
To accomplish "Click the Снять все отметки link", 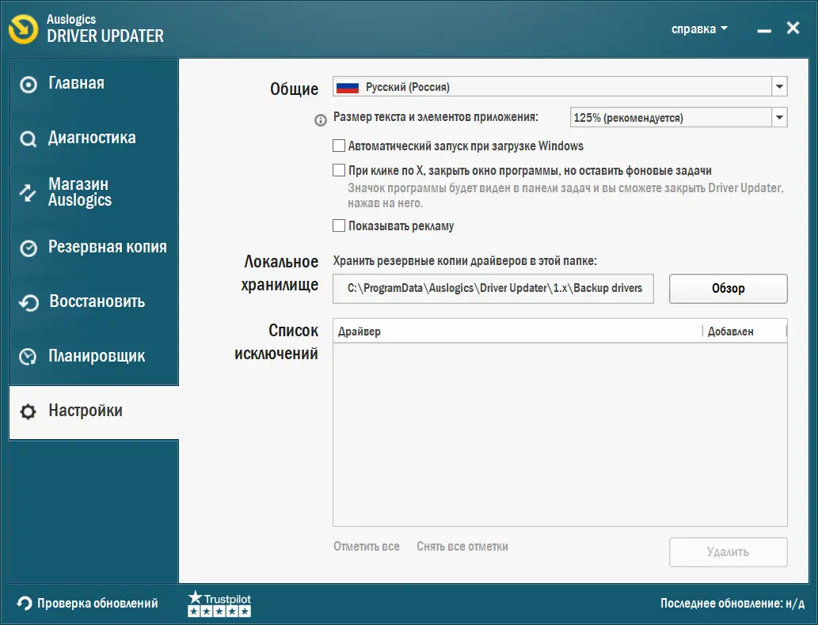I will [462, 547].
